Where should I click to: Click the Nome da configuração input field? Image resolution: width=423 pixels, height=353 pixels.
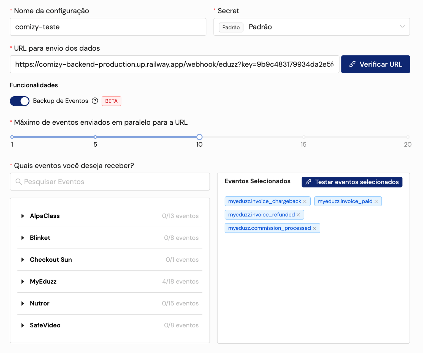[x=108, y=27]
